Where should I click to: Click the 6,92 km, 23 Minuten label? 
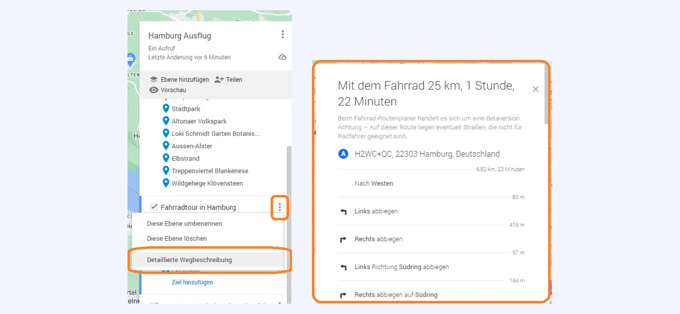pos(500,169)
